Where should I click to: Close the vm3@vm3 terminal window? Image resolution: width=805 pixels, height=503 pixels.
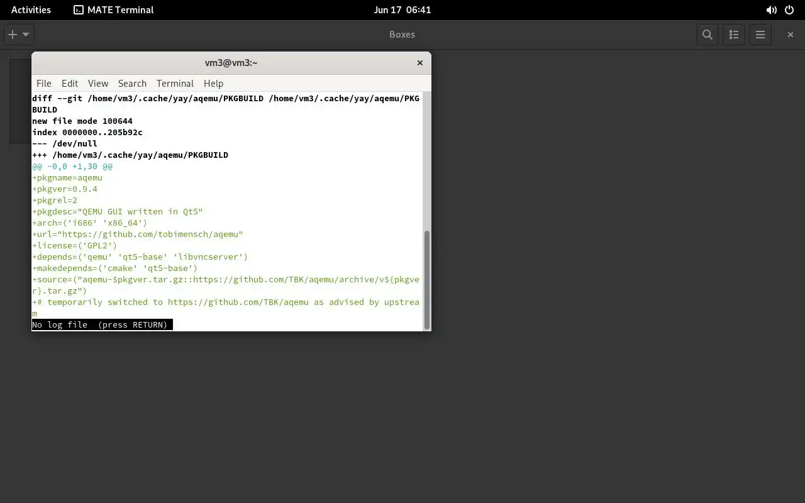point(419,63)
